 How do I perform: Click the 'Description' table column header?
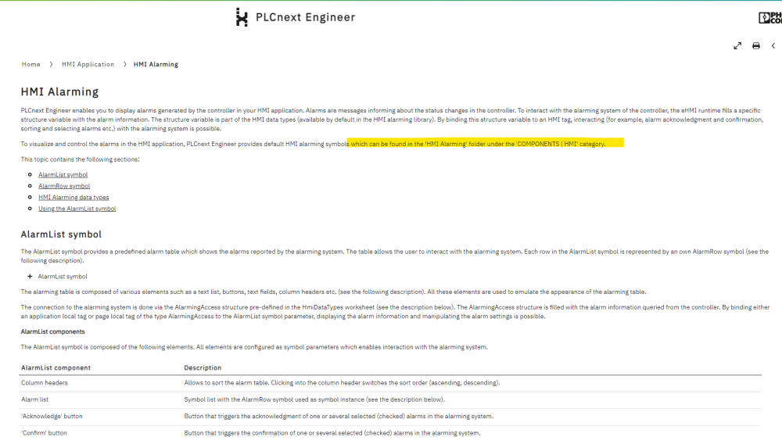coord(203,367)
